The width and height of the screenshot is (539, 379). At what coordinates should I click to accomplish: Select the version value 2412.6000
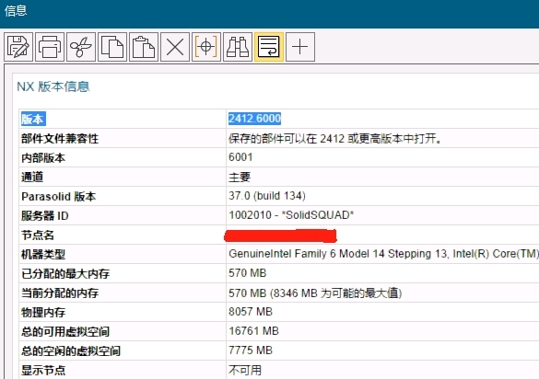(254, 119)
